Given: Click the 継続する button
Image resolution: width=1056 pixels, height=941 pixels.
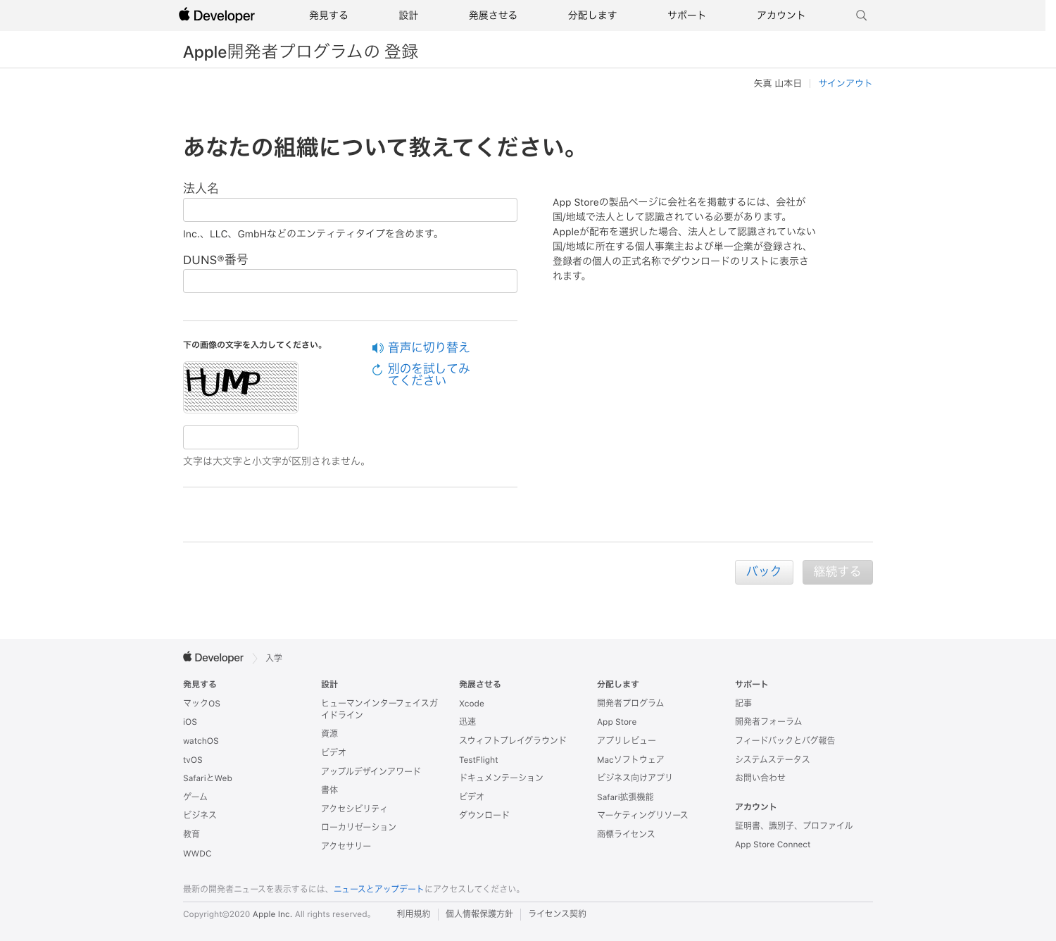Looking at the screenshot, I should coord(838,572).
